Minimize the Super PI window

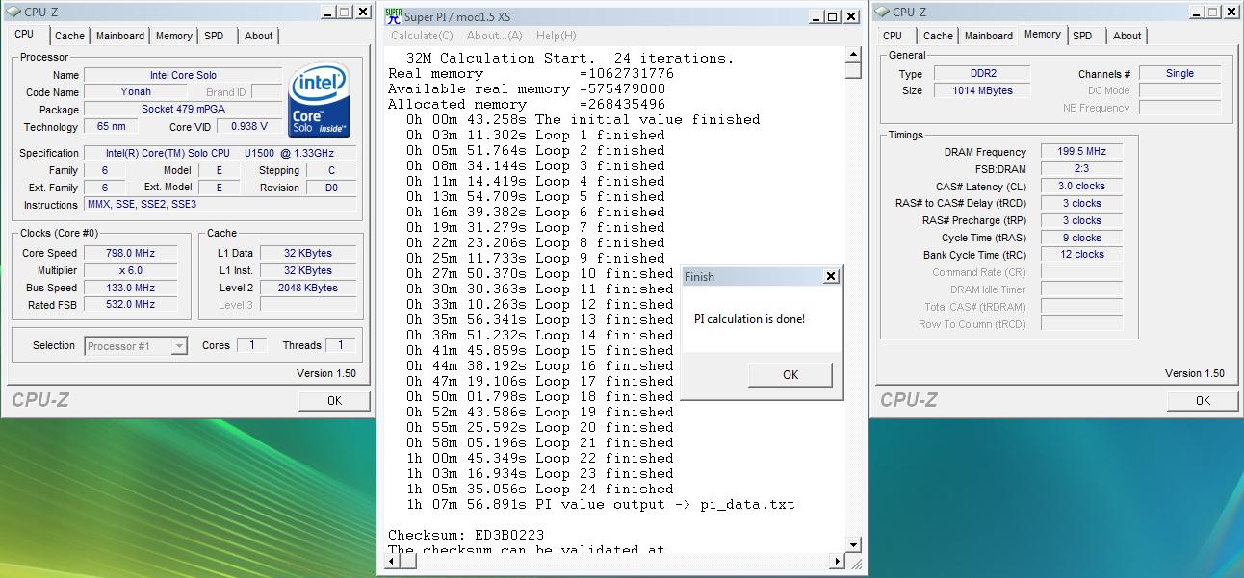pyautogui.click(x=816, y=16)
